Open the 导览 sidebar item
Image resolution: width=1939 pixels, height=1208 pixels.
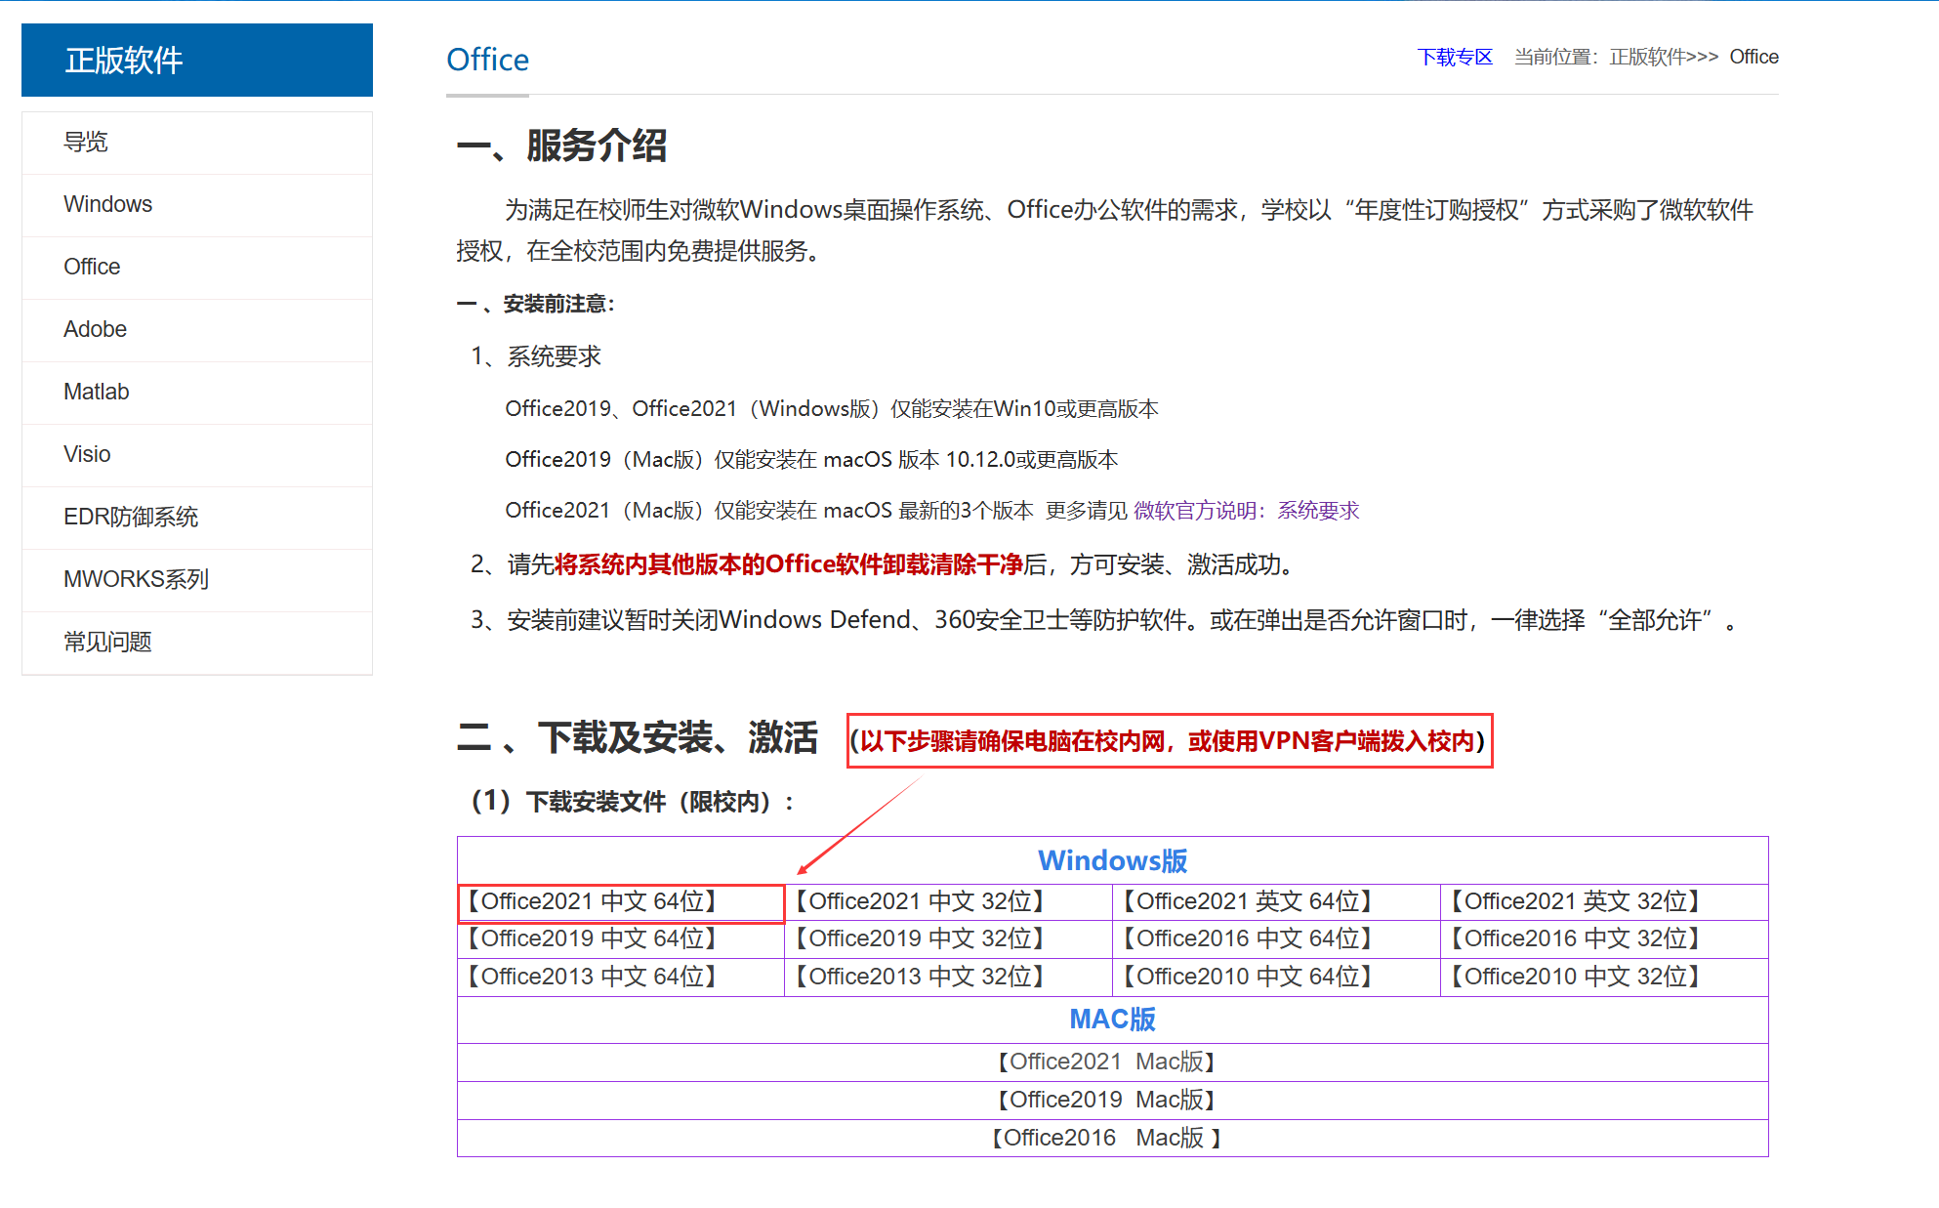point(86,143)
